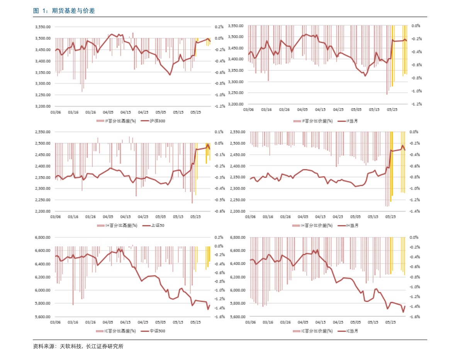Select the IF当月 legend line marker
Viewport: 460px width, 357px height.
click(342, 121)
